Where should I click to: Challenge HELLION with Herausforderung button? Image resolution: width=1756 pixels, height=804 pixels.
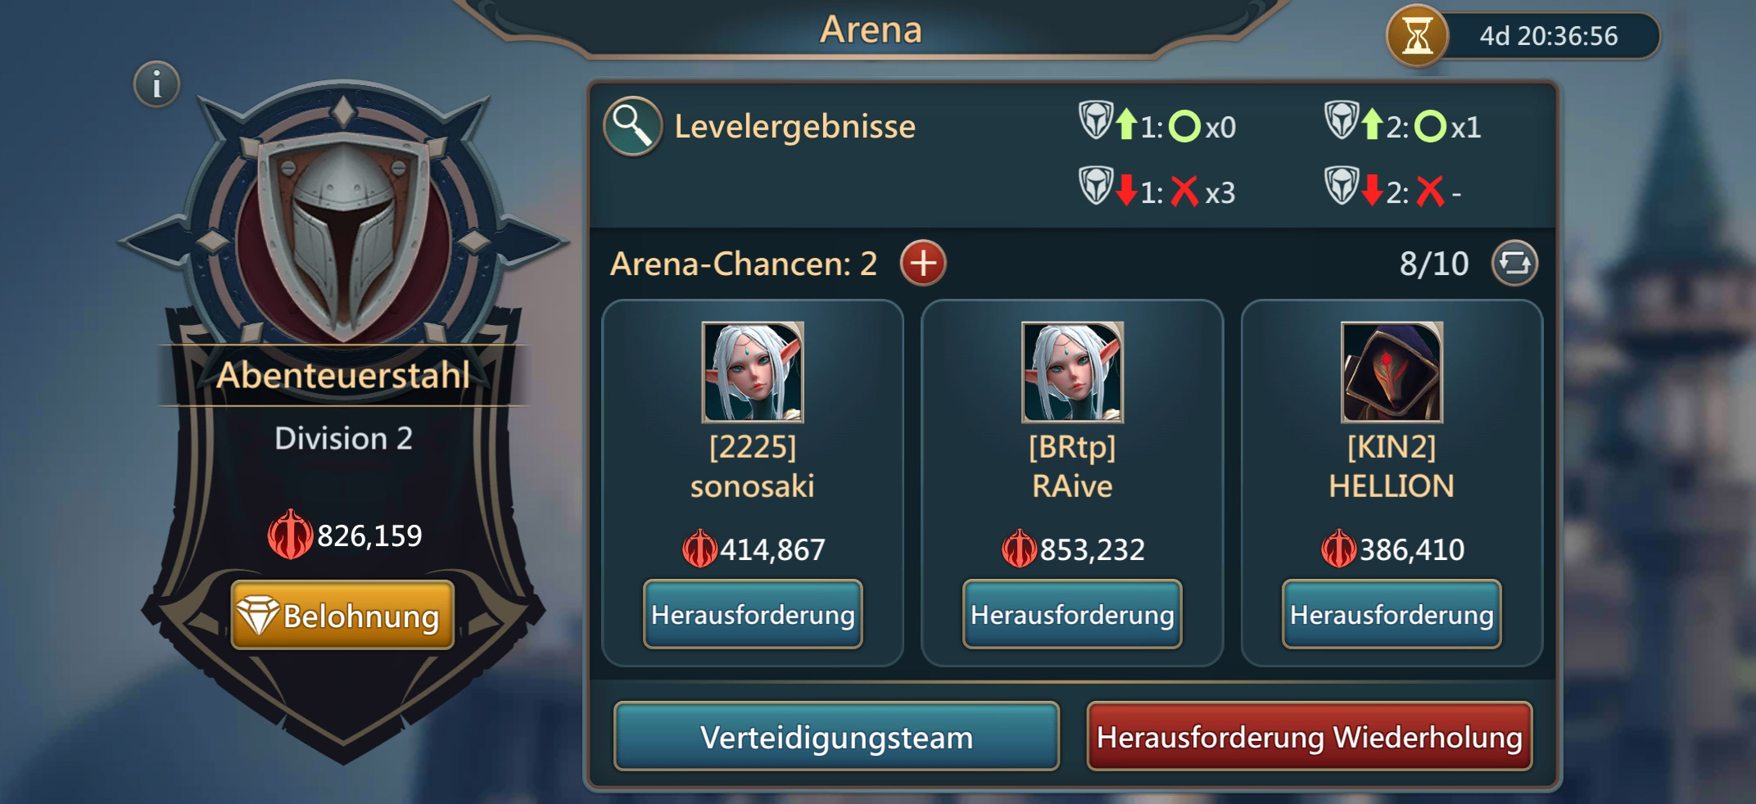(x=1392, y=614)
